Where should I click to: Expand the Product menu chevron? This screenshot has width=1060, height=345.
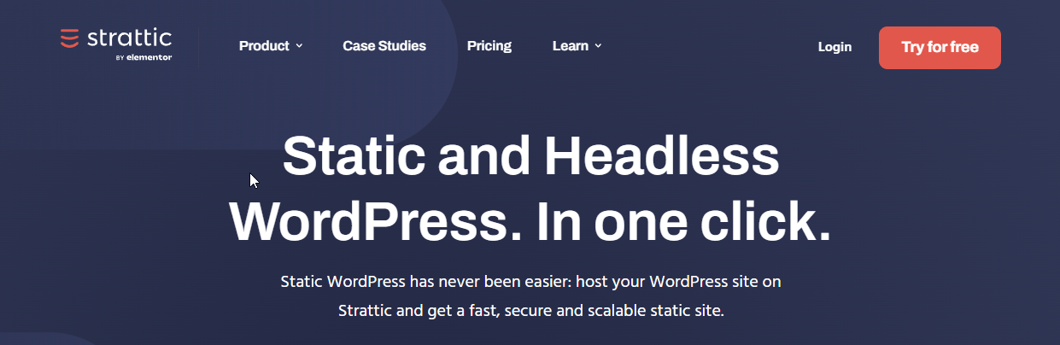[299, 46]
